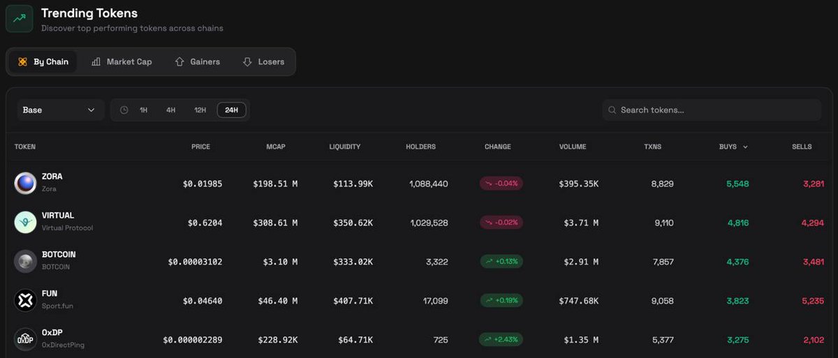Select the 1H timeframe
Viewport: 838px width, 358px height.
(x=144, y=110)
